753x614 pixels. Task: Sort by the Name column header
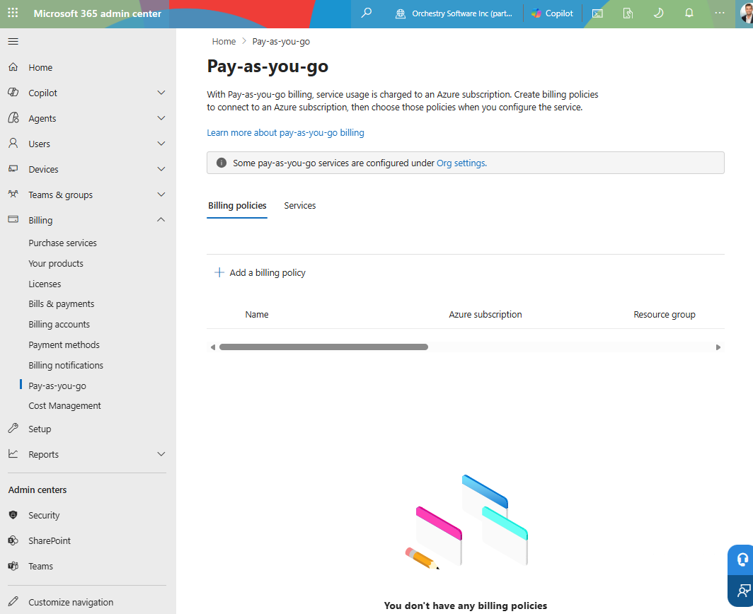(257, 315)
